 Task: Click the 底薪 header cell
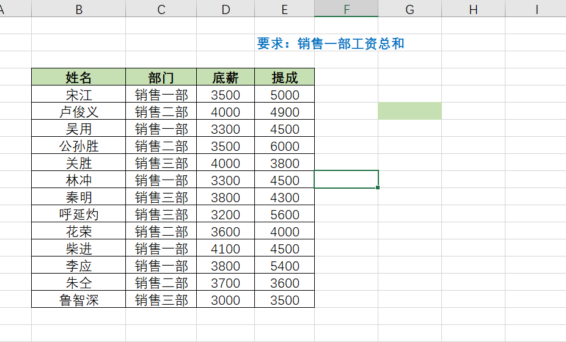(x=226, y=77)
